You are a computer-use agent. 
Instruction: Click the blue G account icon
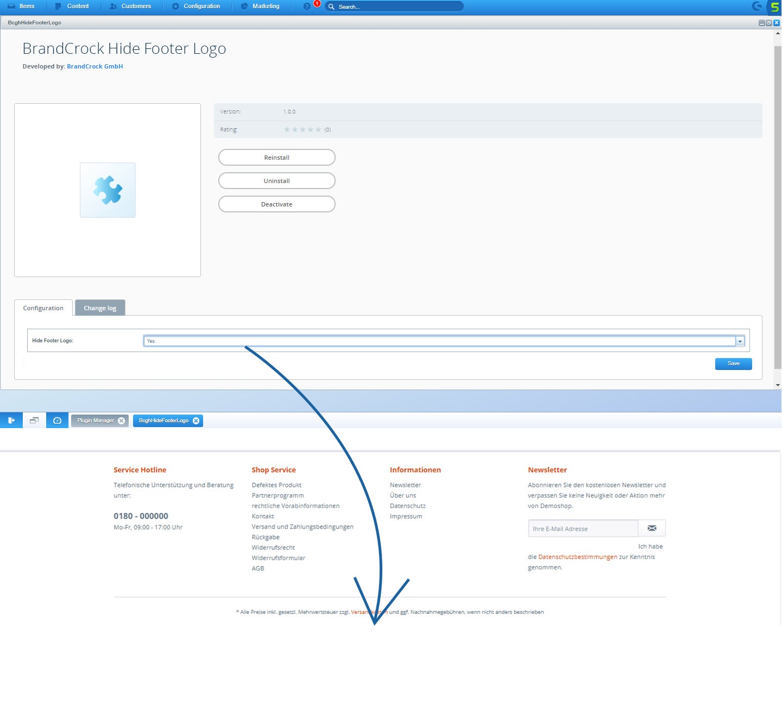coord(757,7)
